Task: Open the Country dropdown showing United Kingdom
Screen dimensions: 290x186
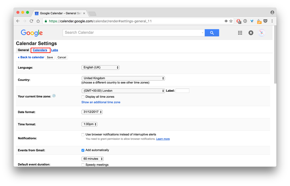Action: coord(123,78)
